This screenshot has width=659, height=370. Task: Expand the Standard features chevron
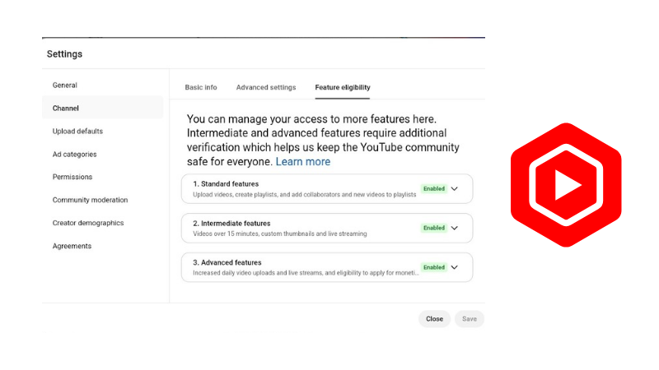455,189
